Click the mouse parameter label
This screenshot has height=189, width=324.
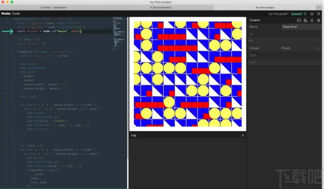[x=254, y=48]
